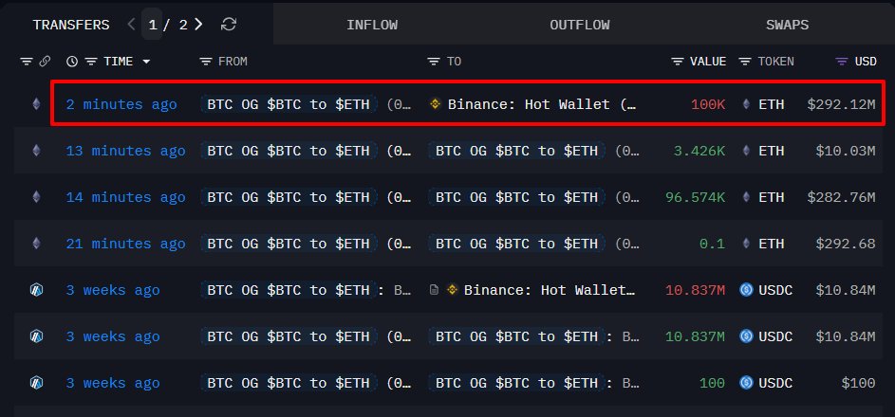The image size is (895, 417).
Task: Open the sender label on the 21 minutes ago row
Action: pos(289,244)
